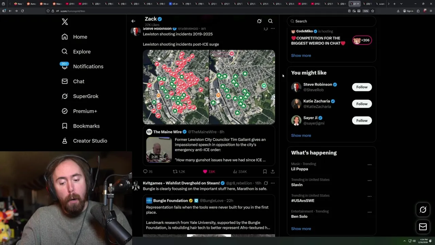
Task: Open the Lil Poppa trending topic
Action: coord(299,169)
